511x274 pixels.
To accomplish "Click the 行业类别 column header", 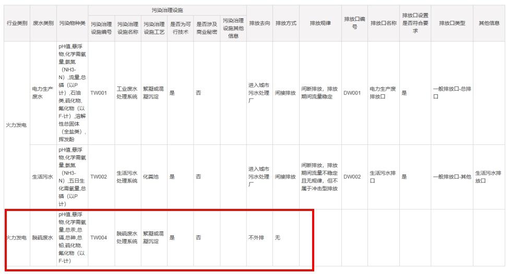I will click(x=17, y=23).
